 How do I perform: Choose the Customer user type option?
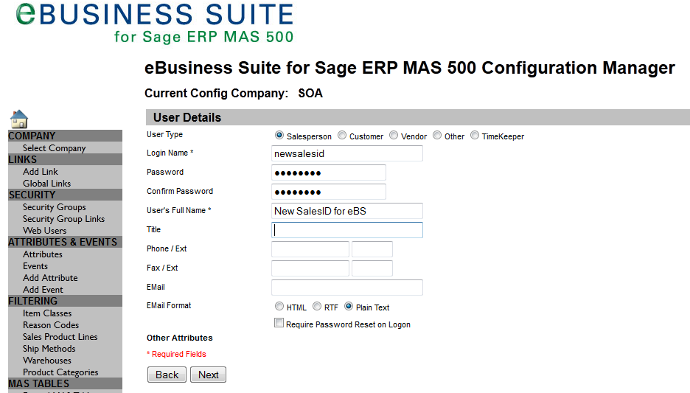[x=342, y=136]
